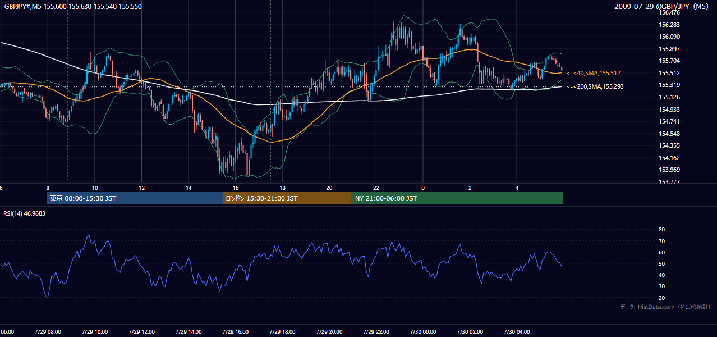The width and height of the screenshot is (717, 337).
Task: Click the 154.933 price axis label
Action: tap(670, 110)
